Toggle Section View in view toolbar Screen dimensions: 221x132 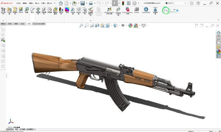97,26
